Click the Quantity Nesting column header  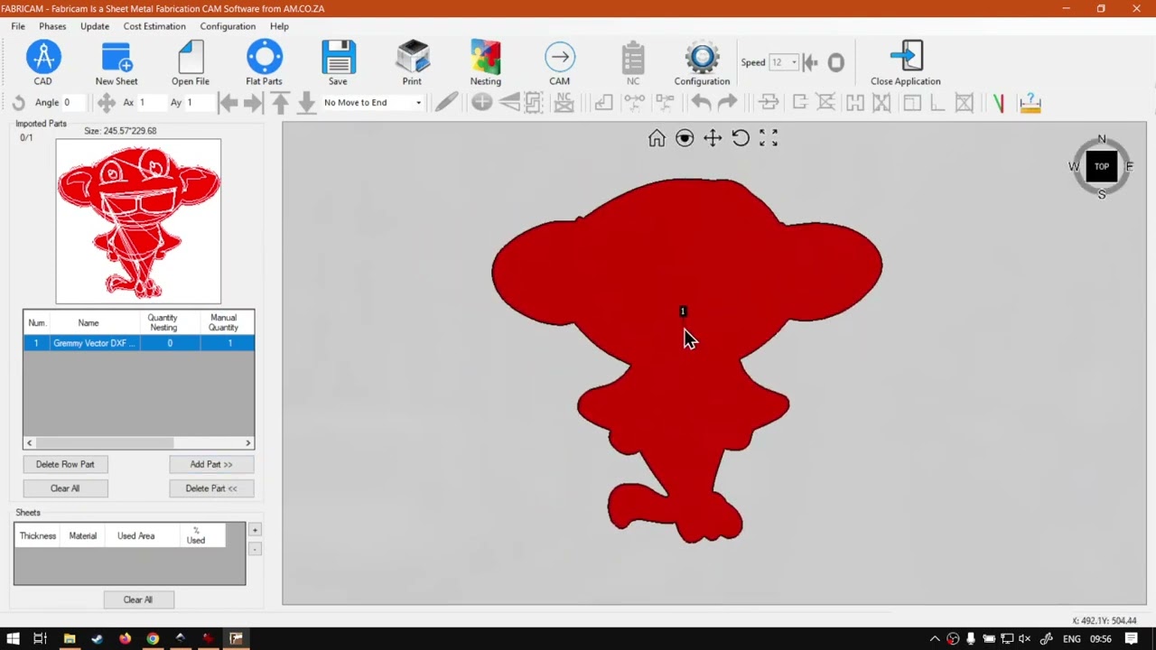point(163,322)
